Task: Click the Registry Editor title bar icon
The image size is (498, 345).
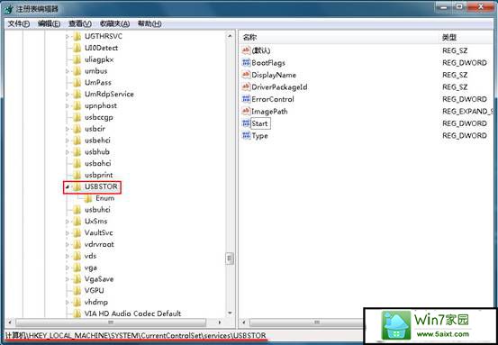Action: click(9, 8)
